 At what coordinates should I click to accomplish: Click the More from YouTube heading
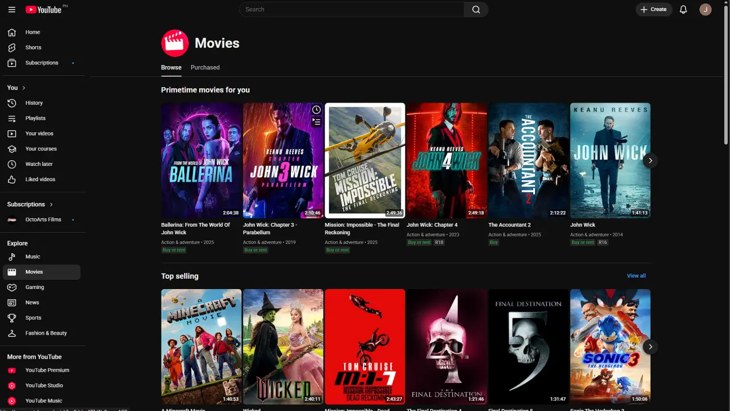34,357
